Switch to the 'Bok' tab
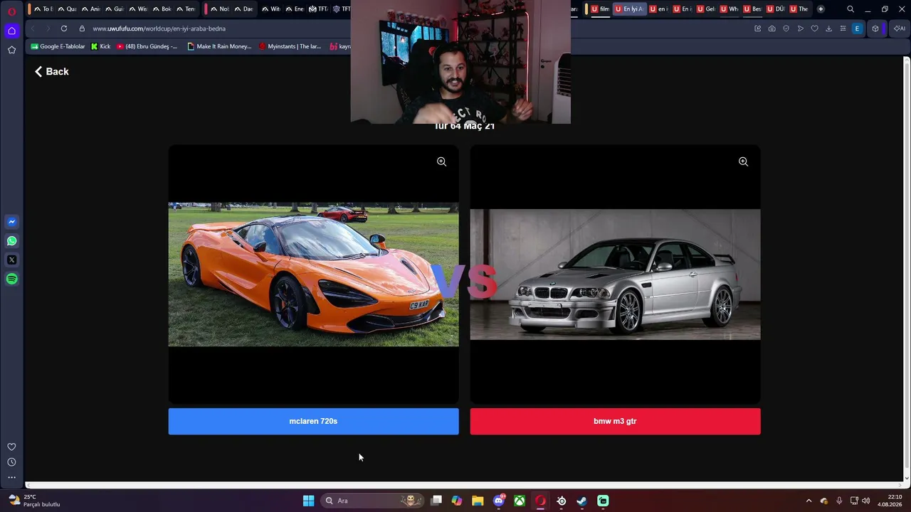The image size is (911, 512). tap(162, 9)
